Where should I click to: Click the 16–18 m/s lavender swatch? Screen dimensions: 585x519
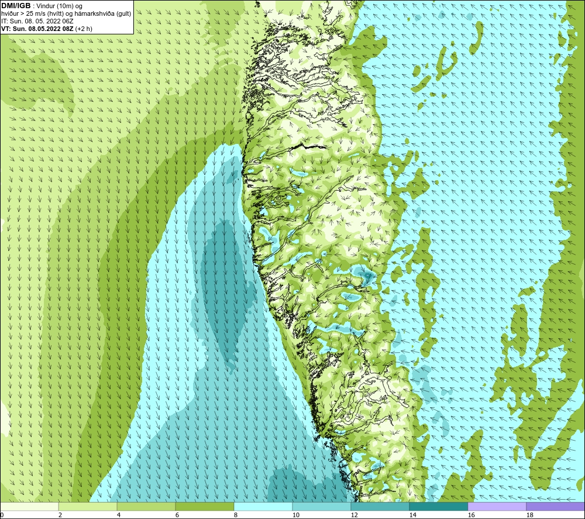pos(497,507)
